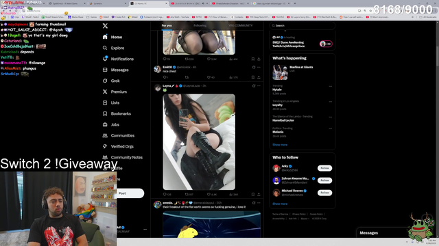
Task: Show more trends under What's happening
Action: (x=280, y=145)
